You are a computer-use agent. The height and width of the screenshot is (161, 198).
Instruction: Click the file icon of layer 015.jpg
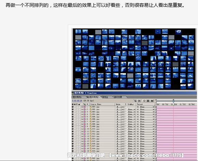tap(91, 141)
